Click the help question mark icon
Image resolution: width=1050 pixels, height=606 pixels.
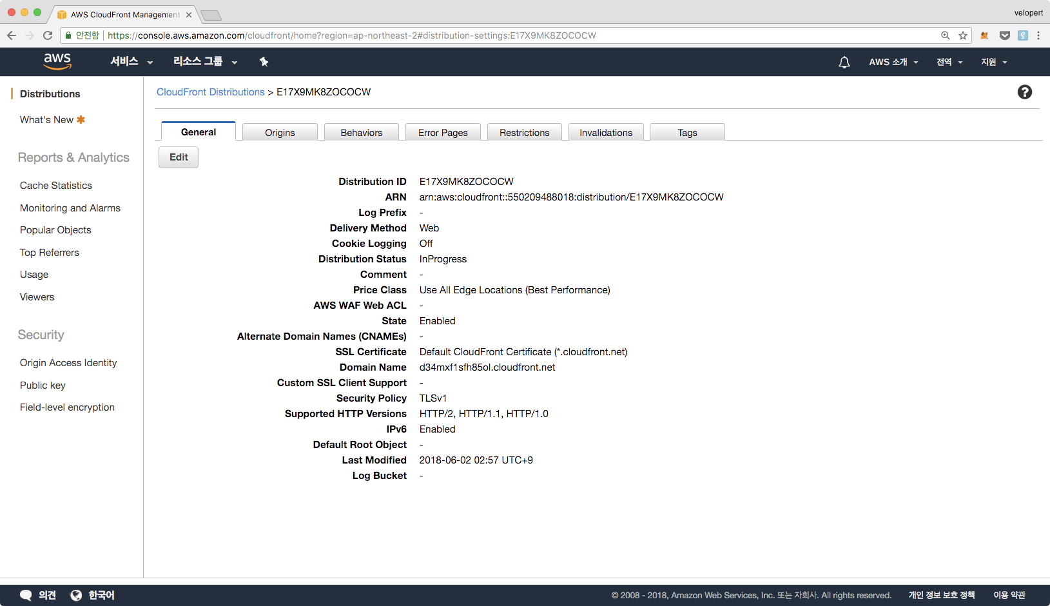(x=1025, y=92)
